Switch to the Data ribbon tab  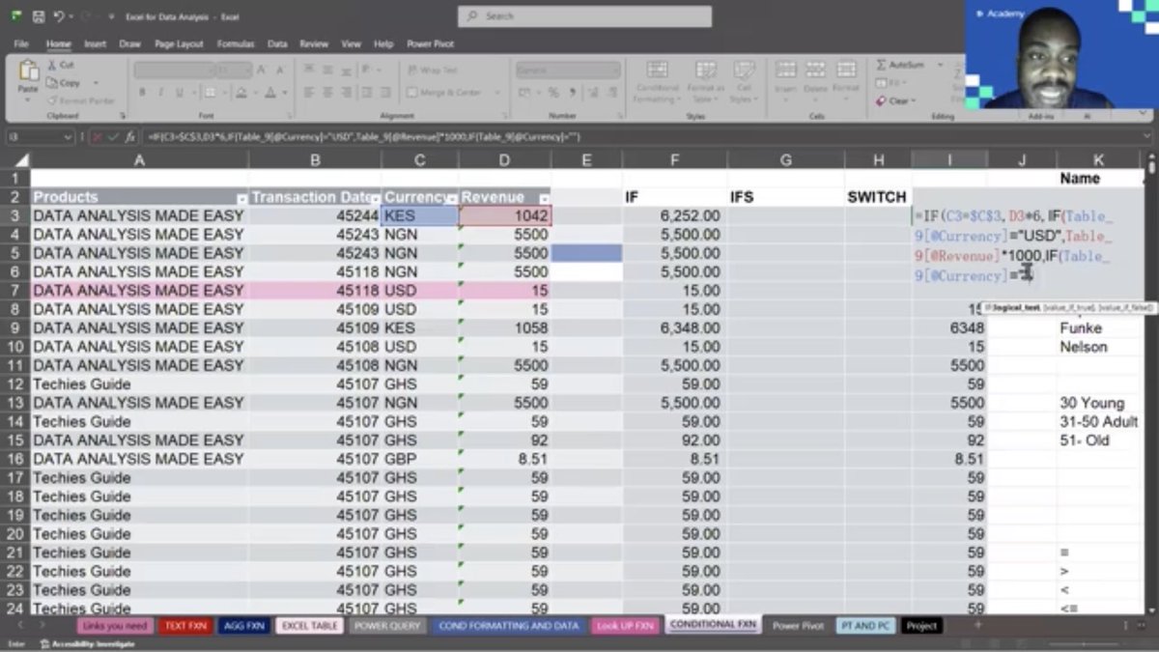tap(277, 43)
